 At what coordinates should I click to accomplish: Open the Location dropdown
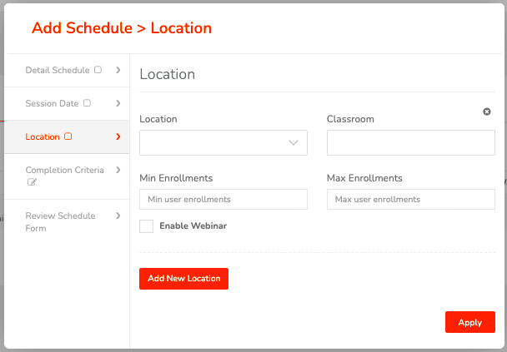pyautogui.click(x=223, y=142)
